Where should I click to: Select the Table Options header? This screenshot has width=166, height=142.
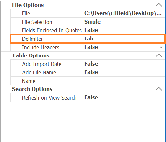pos(31,55)
